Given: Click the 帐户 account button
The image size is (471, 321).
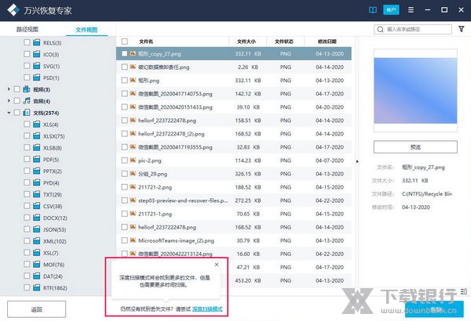Looking at the screenshot, I should coord(391,10).
